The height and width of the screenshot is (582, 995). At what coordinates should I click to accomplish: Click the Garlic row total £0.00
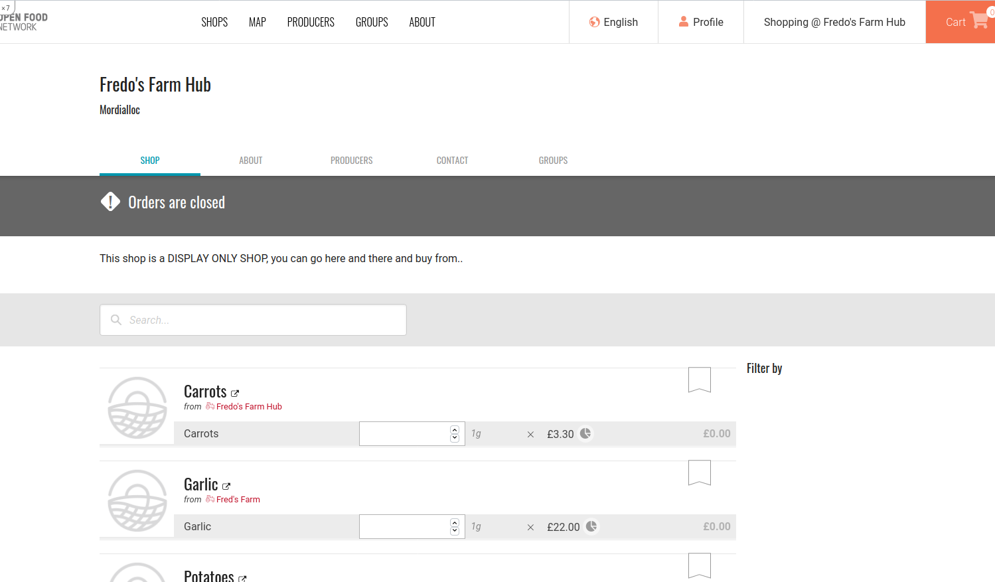point(717,526)
